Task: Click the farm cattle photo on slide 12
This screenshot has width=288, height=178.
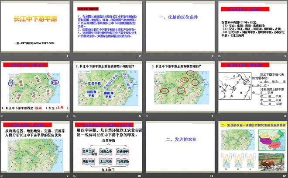Action: [271, 161]
